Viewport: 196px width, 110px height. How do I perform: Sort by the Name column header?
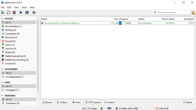pos(70,19)
